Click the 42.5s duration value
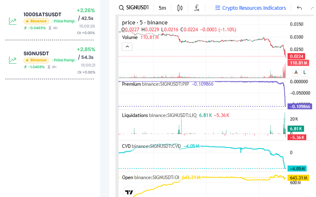 coord(87,18)
